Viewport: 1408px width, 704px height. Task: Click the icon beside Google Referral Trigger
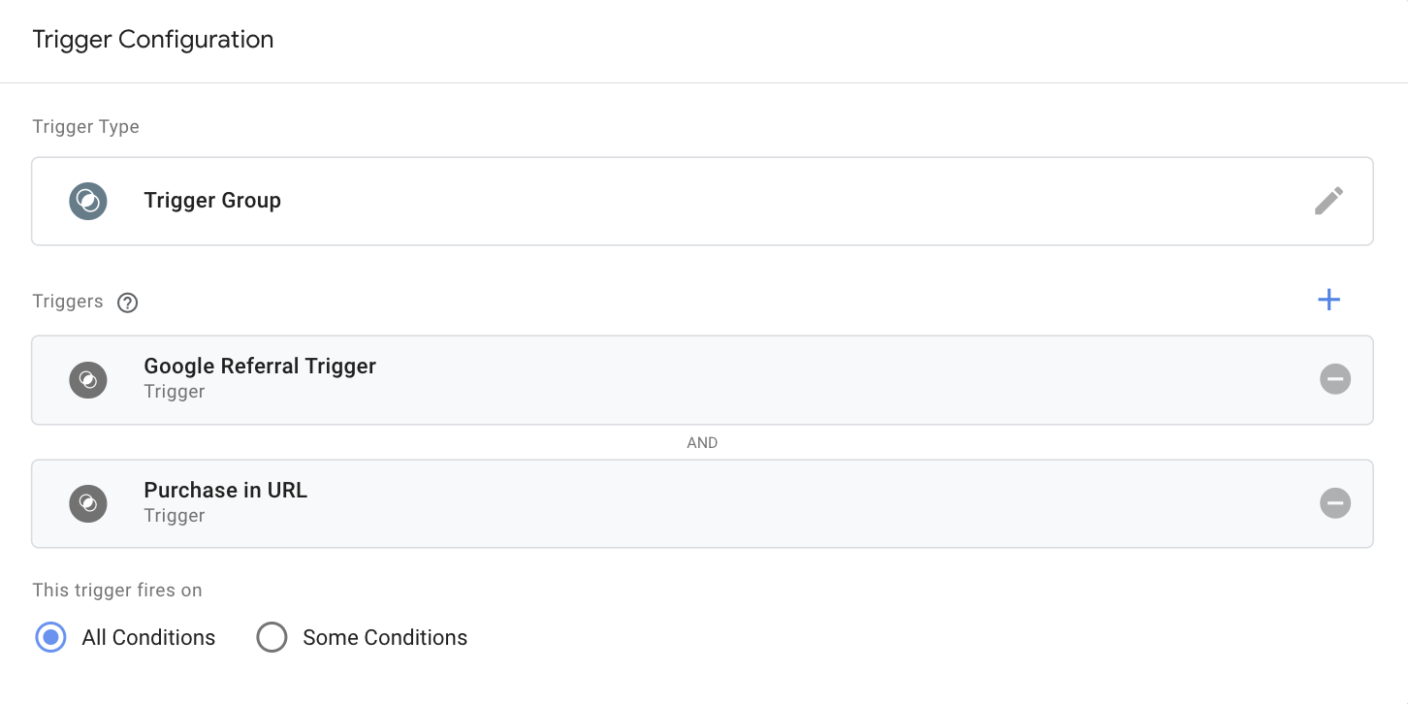click(88, 379)
